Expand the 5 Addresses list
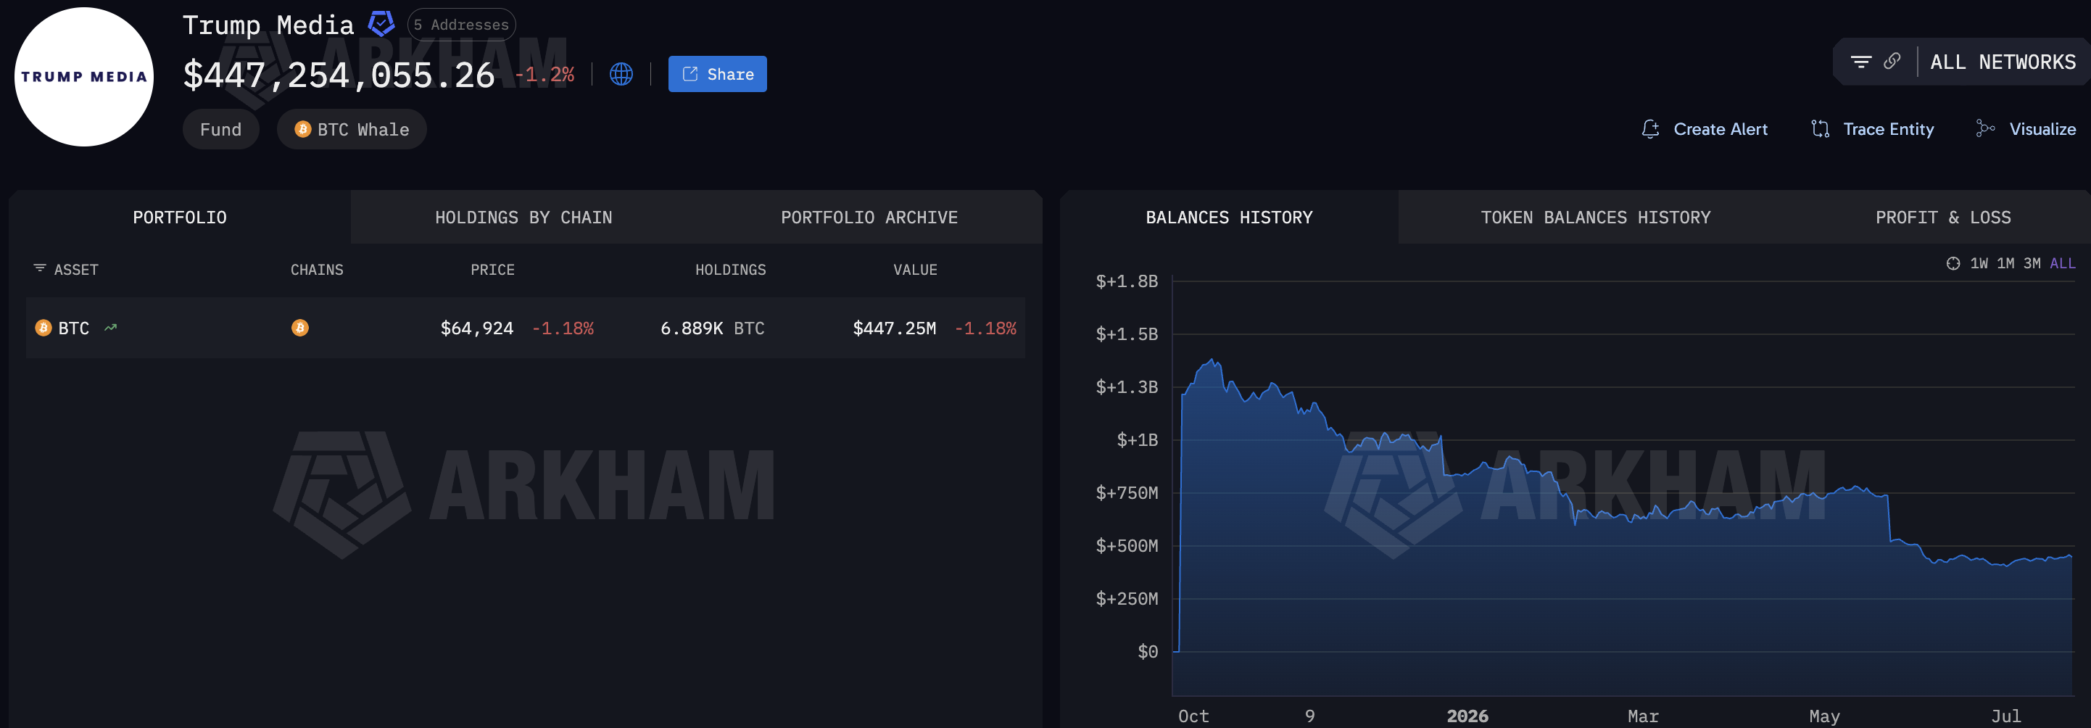Viewport: 2091px width, 728px height. (461, 25)
